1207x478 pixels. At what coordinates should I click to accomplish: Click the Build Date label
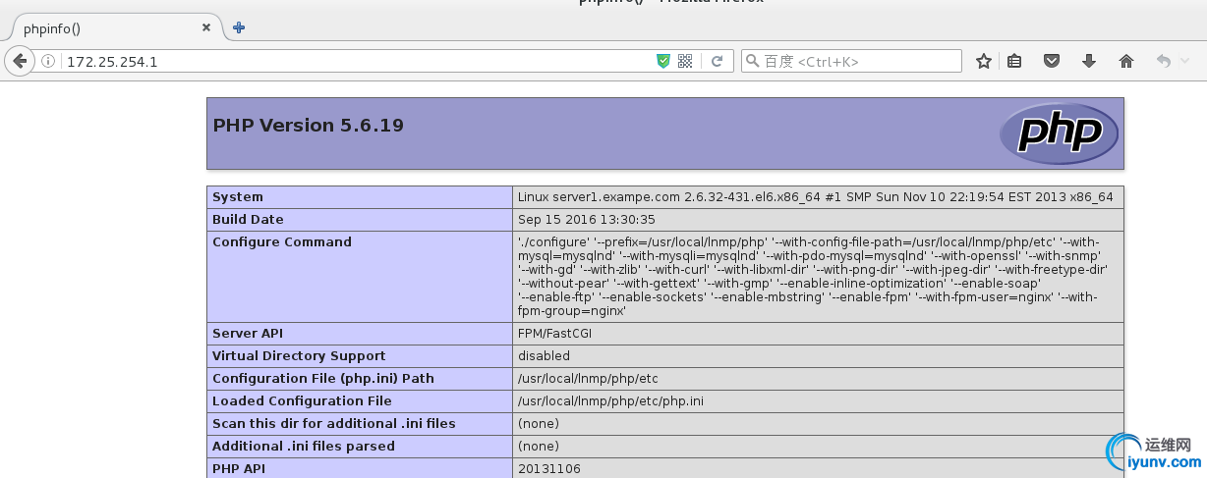coord(248,220)
